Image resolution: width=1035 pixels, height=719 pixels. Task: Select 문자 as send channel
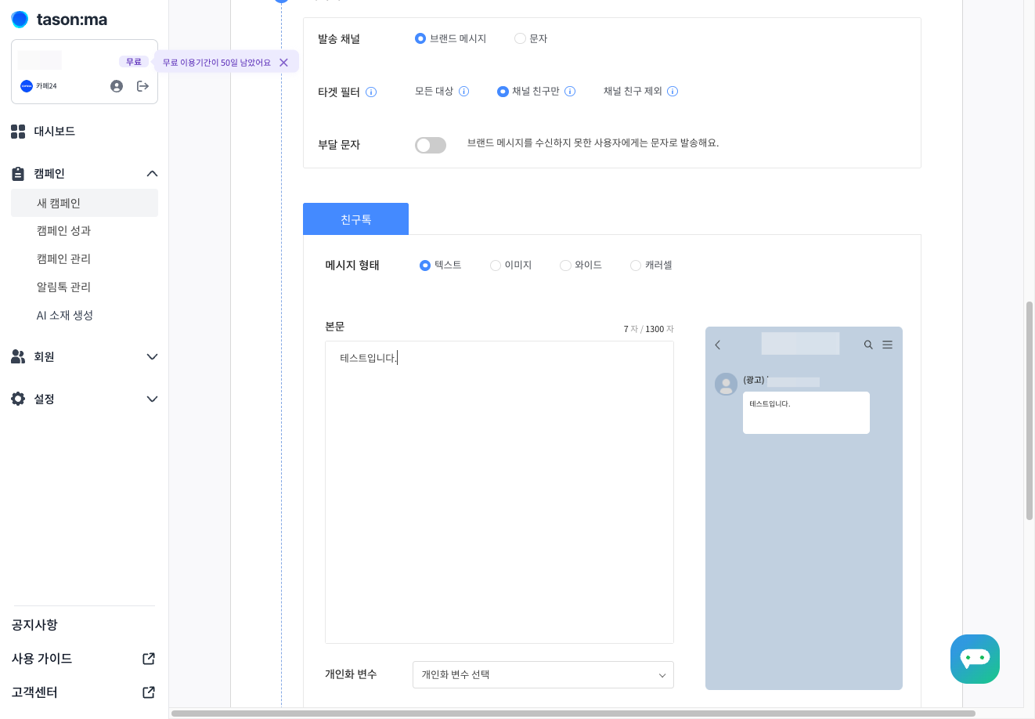pos(520,38)
